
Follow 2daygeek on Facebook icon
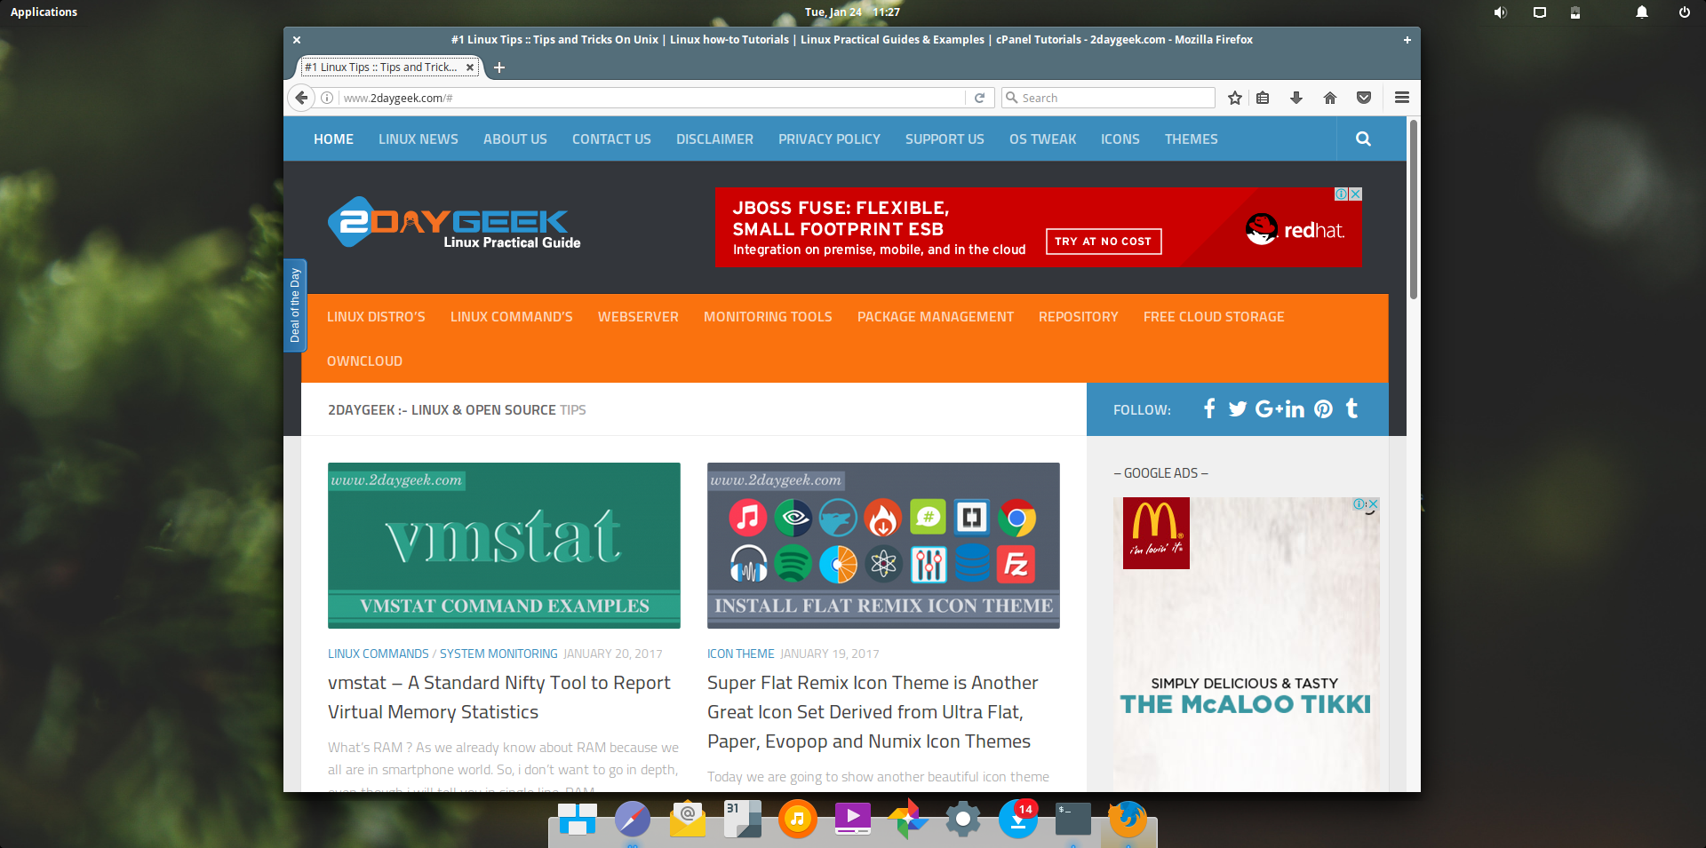tap(1209, 408)
